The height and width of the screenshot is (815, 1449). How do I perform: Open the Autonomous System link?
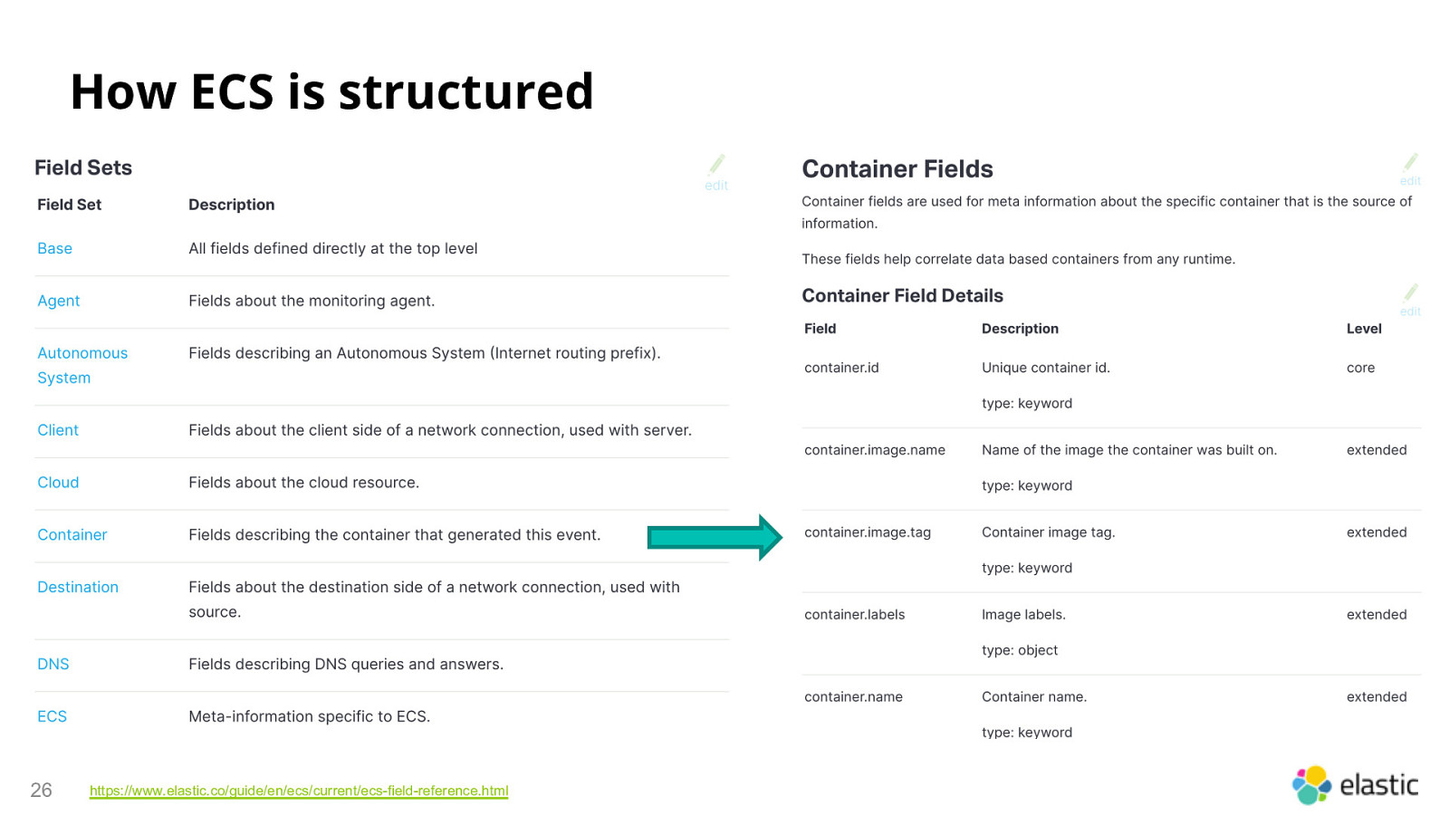pyautogui.click(x=82, y=365)
